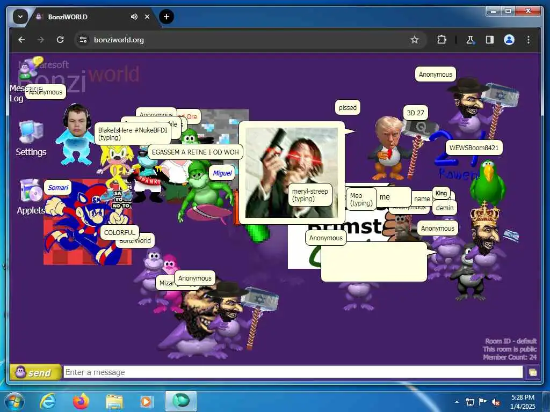Toggle the browser side panel icon

pyautogui.click(x=490, y=40)
